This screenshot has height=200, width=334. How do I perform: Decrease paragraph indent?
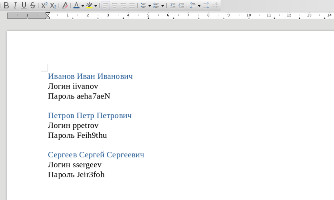point(181,6)
